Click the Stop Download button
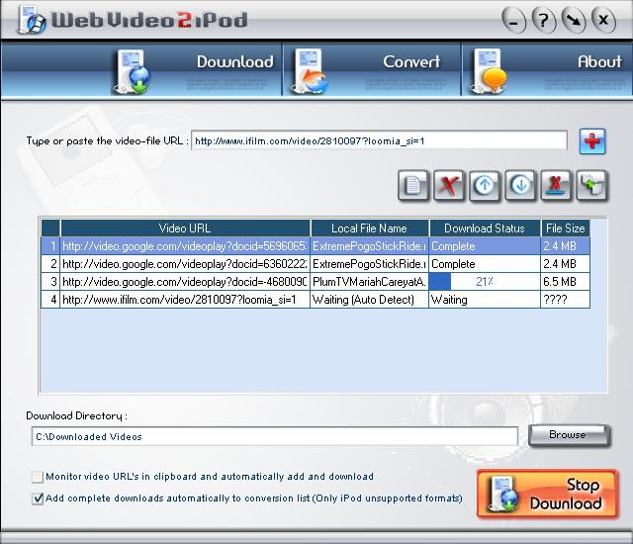Screen dimensions: 633x544 (x=547, y=494)
